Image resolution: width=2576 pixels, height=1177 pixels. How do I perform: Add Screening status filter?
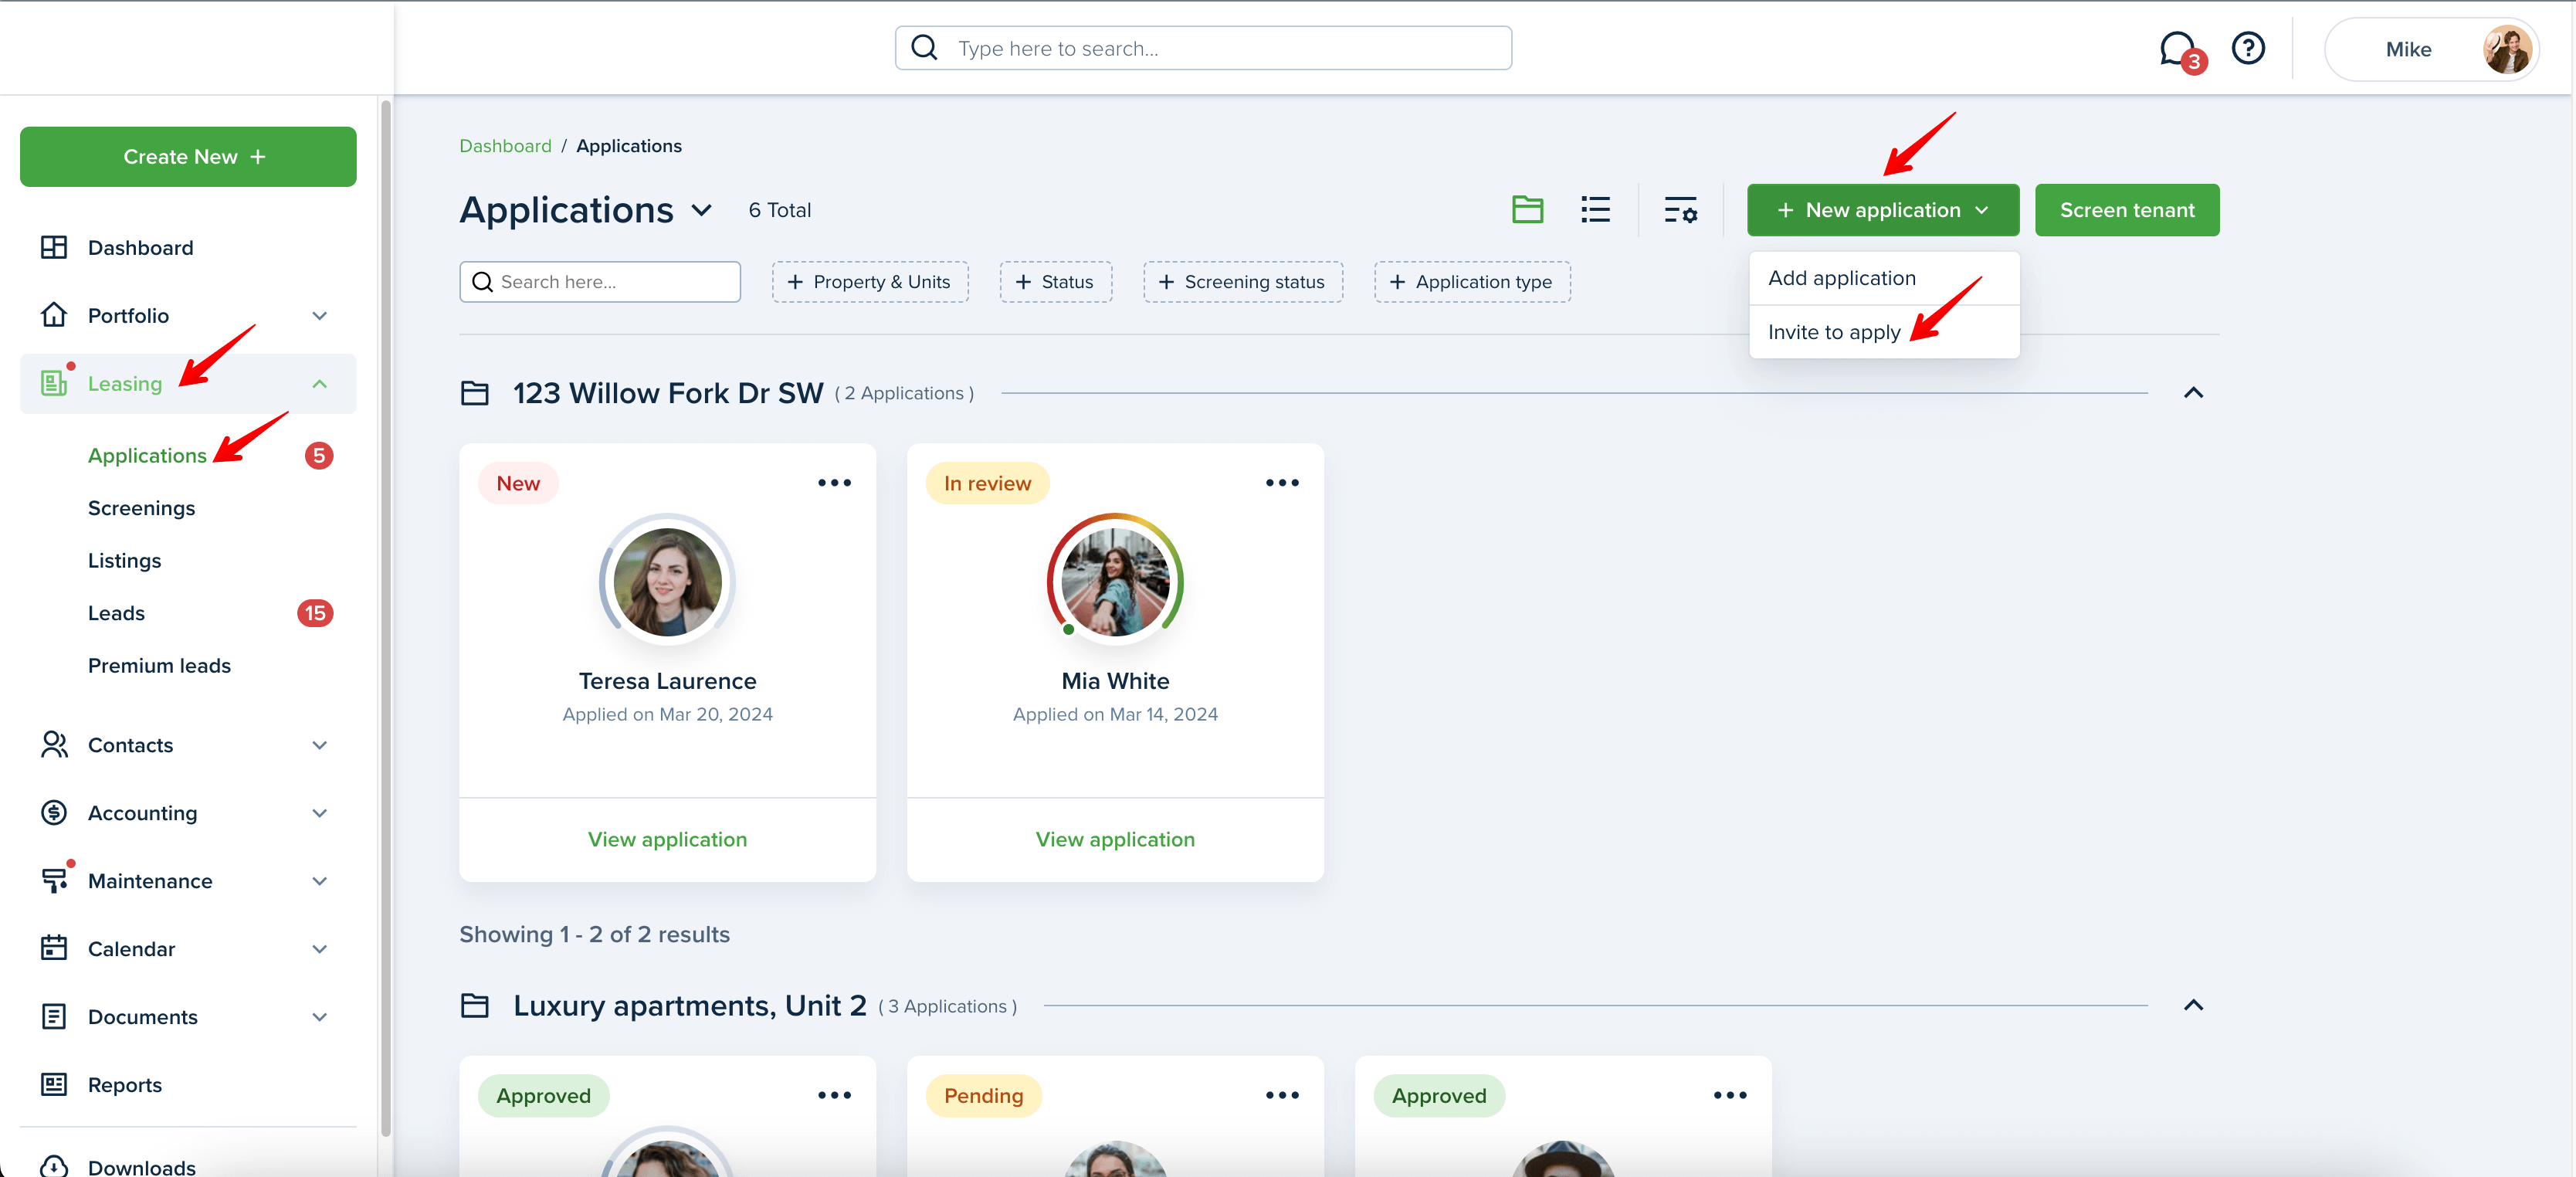[1242, 282]
